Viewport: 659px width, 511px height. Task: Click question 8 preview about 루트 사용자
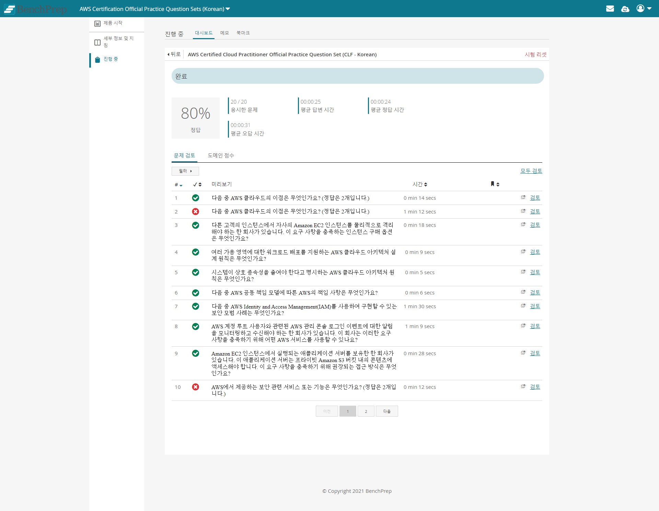click(302, 333)
